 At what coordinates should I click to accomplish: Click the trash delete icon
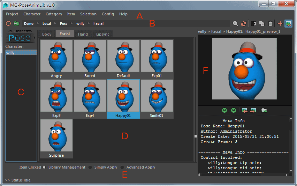(271, 24)
